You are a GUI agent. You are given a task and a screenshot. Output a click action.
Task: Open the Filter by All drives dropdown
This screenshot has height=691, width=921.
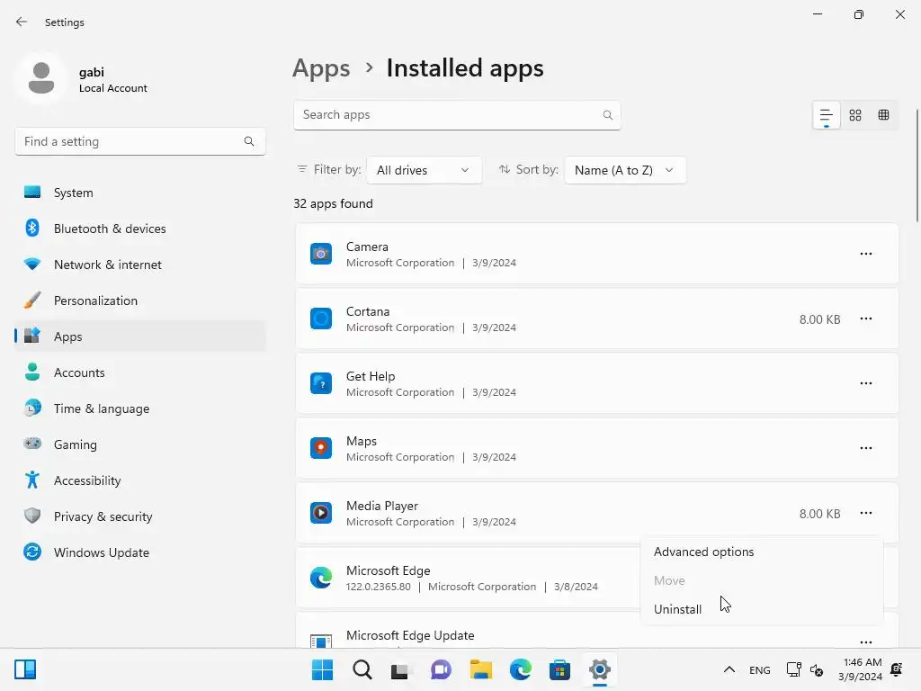pyautogui.click(x=424, y=170)
